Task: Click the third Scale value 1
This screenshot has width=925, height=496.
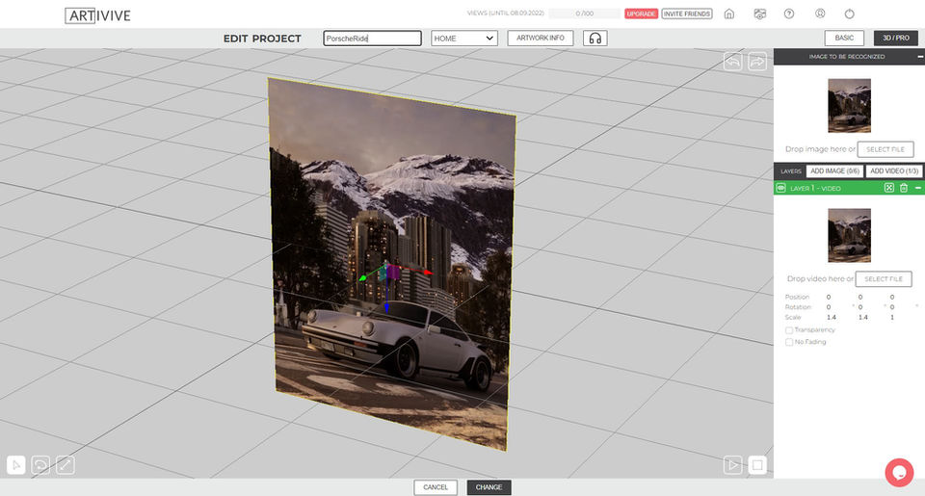Action: [892, 317]
